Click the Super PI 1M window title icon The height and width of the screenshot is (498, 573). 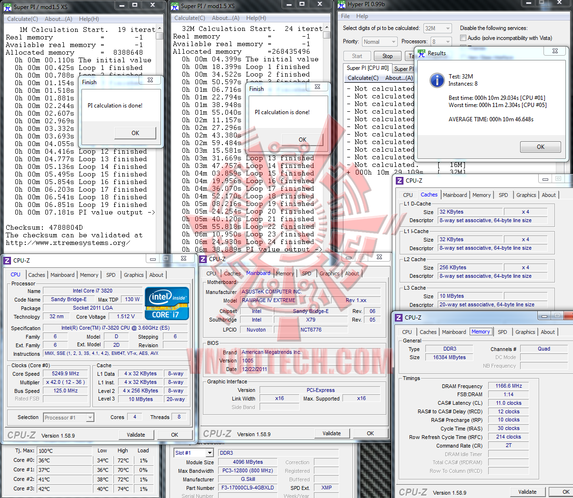point(7,6)
